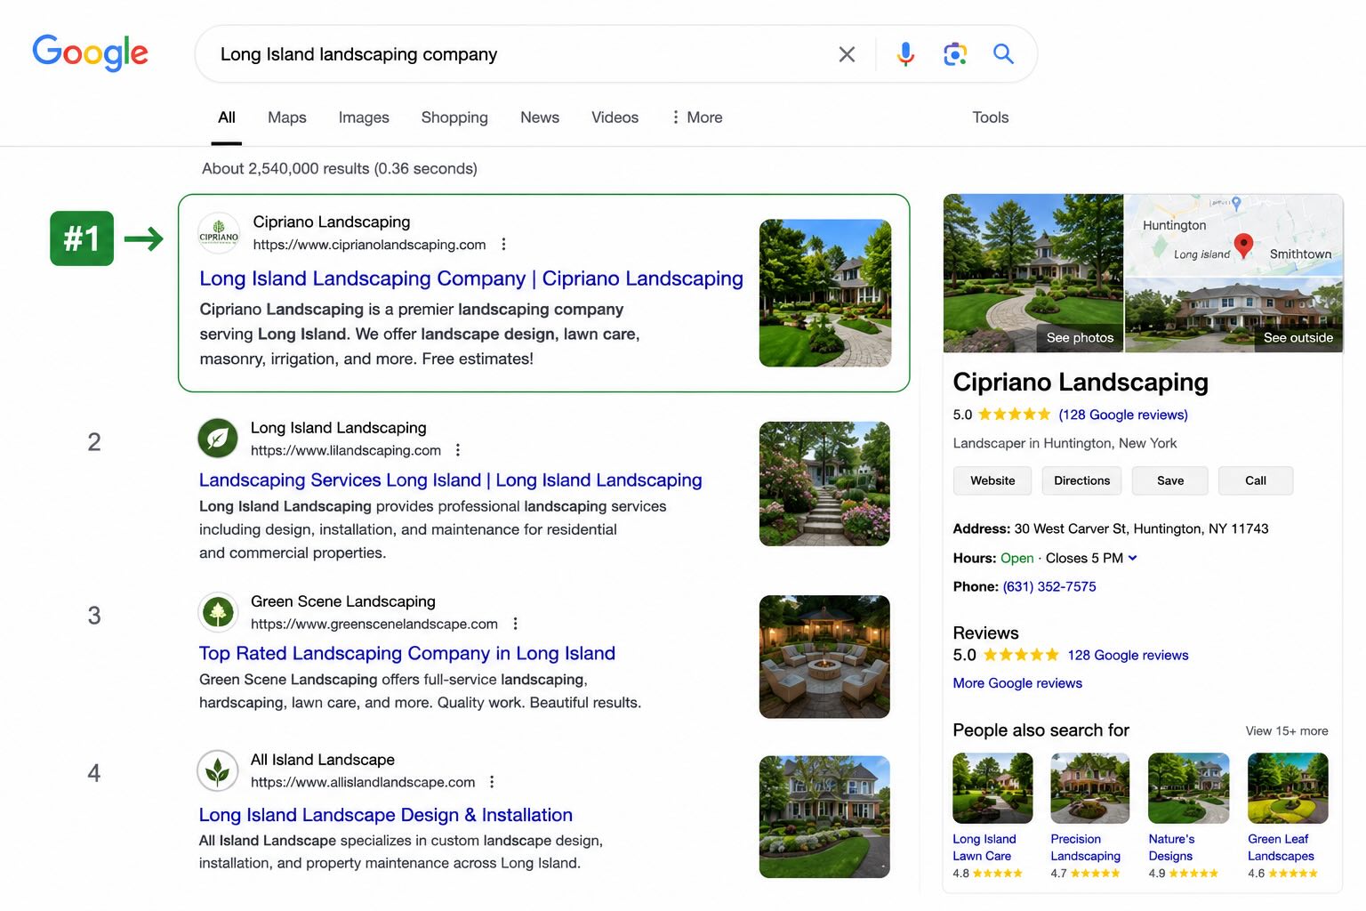
Task: Open Top Rated Landscaping Company in Long Island link
Action: point(407,653)
